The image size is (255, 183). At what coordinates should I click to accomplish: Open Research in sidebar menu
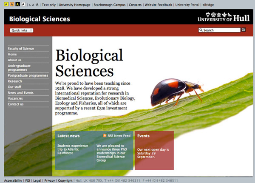[15, 81]
